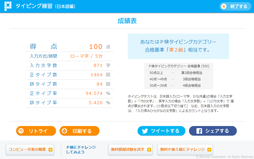Select the 誤タイプ数 value 84
Screen dimensions: 254x159
coord(99,84)
